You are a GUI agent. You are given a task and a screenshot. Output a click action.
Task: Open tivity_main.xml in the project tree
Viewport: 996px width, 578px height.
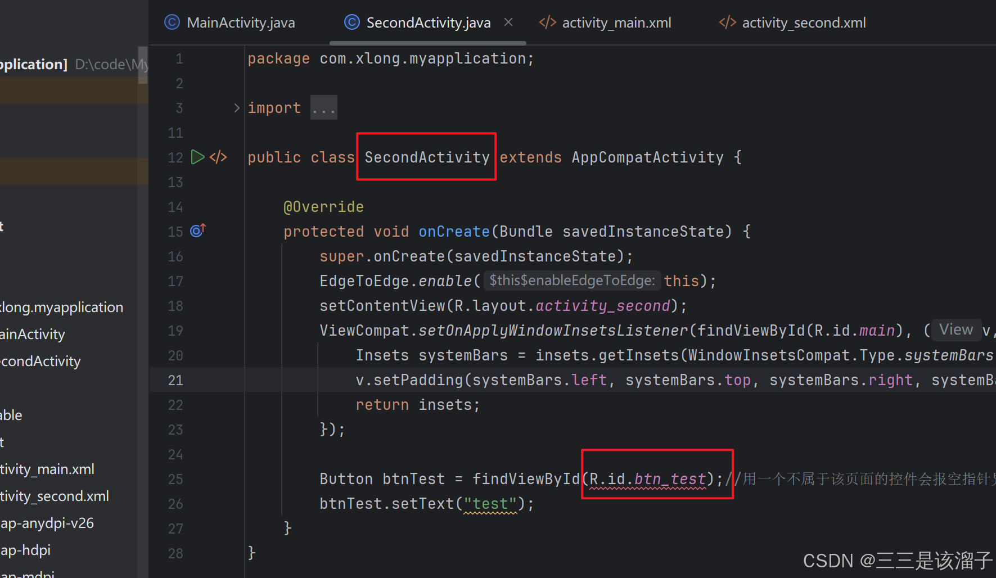pyautogui.click(x=47, y=469)
